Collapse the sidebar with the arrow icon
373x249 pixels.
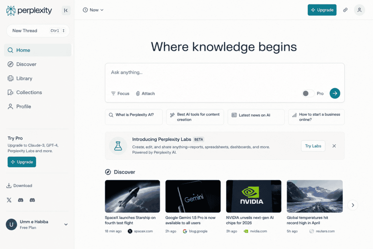click(x=66, y=11)
